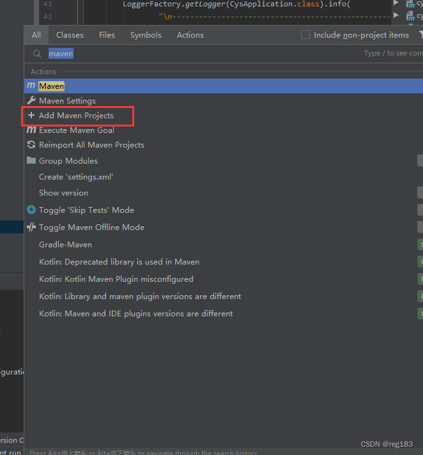
Task: Select Toggle 'Skip Tests' Mode
Action: 86,210
